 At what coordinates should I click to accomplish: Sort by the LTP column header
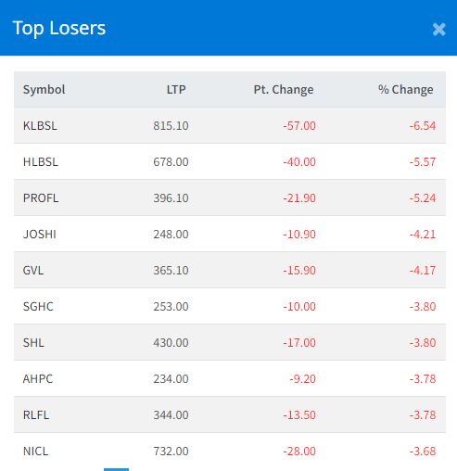[176, 90]
